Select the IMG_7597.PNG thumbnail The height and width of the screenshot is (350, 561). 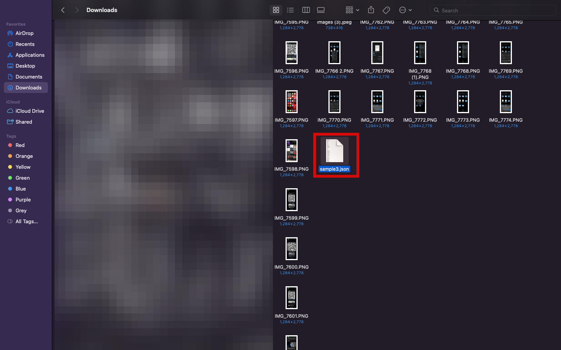(291, 102)
